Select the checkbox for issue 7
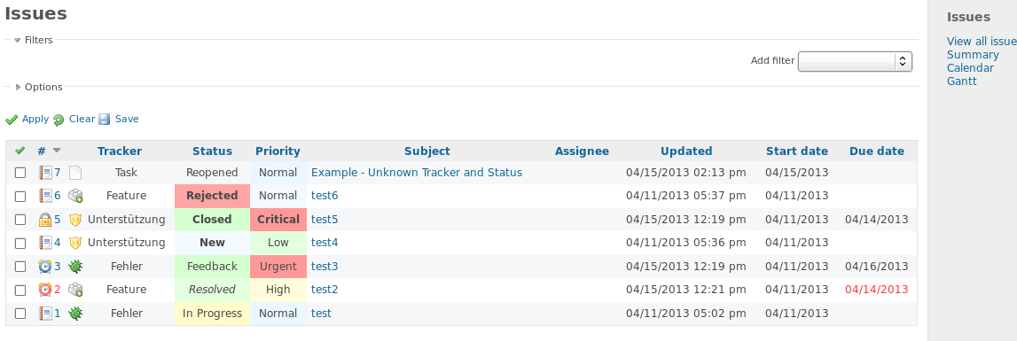The height and width of the screenshot is (341, 1017). [x=20, y=173]
